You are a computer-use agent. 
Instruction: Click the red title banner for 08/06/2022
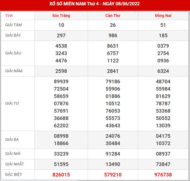click(95, 4)
